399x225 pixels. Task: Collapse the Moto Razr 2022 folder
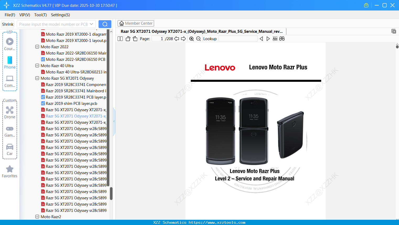[x=37, y=47]
